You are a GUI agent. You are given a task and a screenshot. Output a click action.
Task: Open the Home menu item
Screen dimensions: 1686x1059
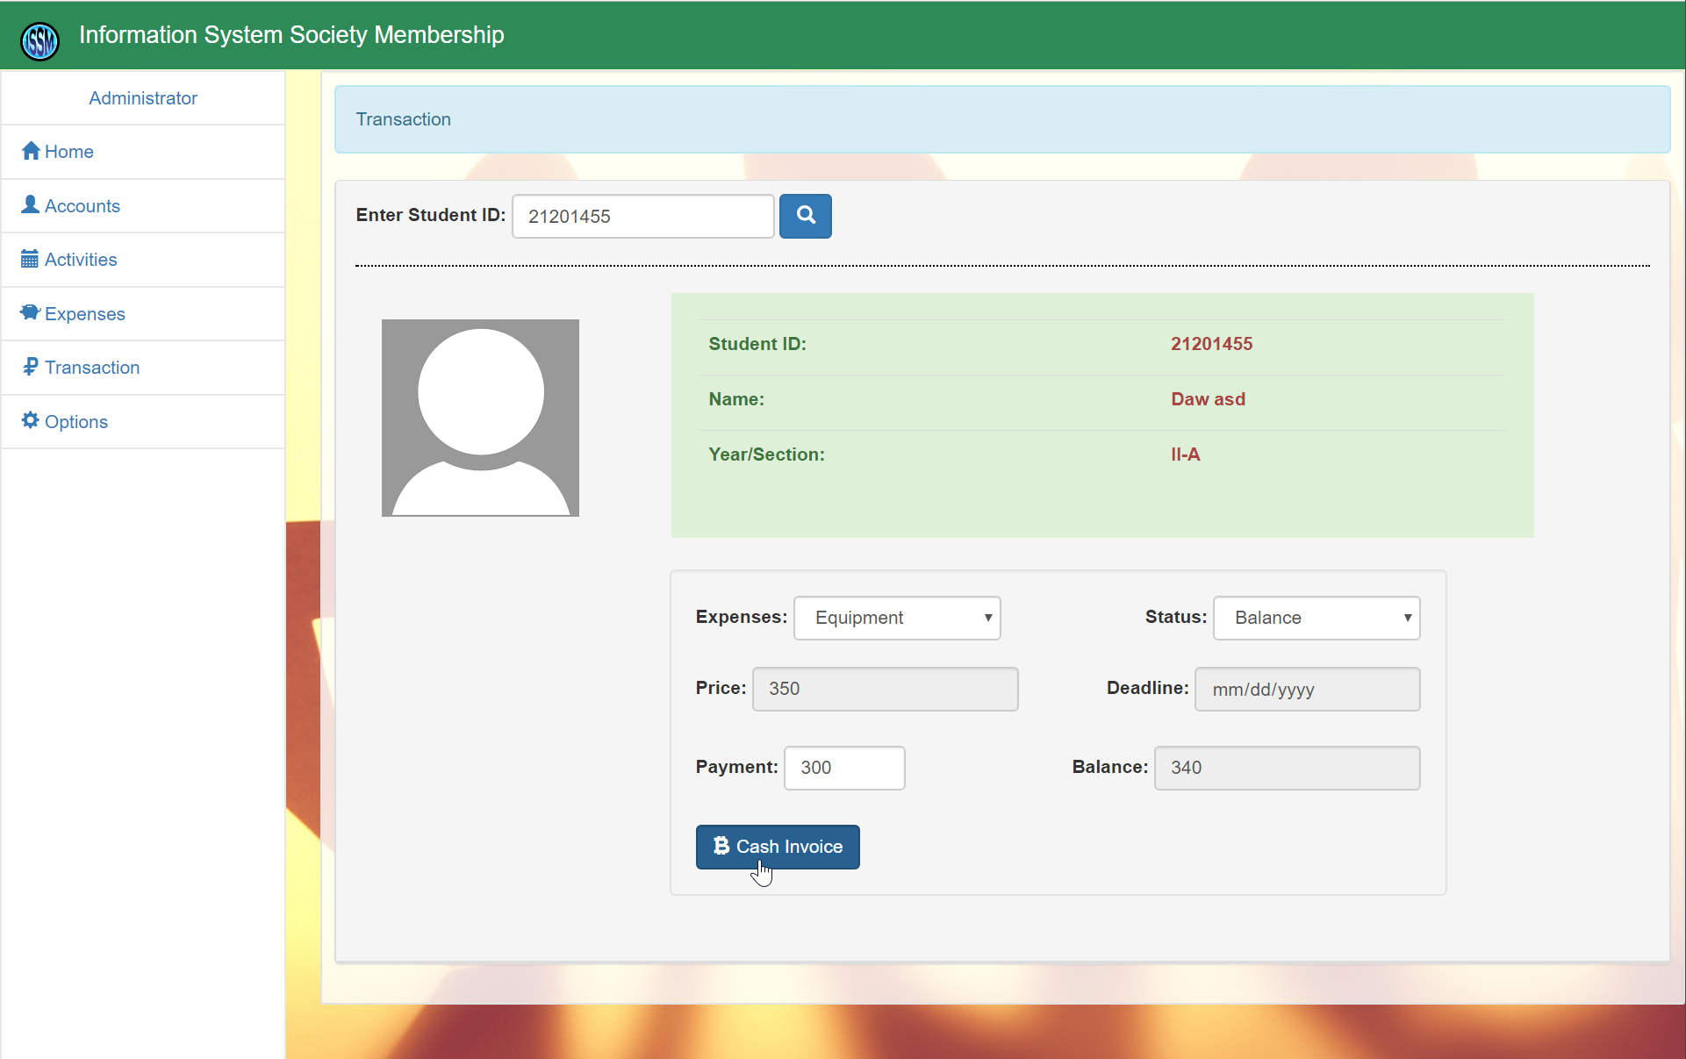pos(143,152)
